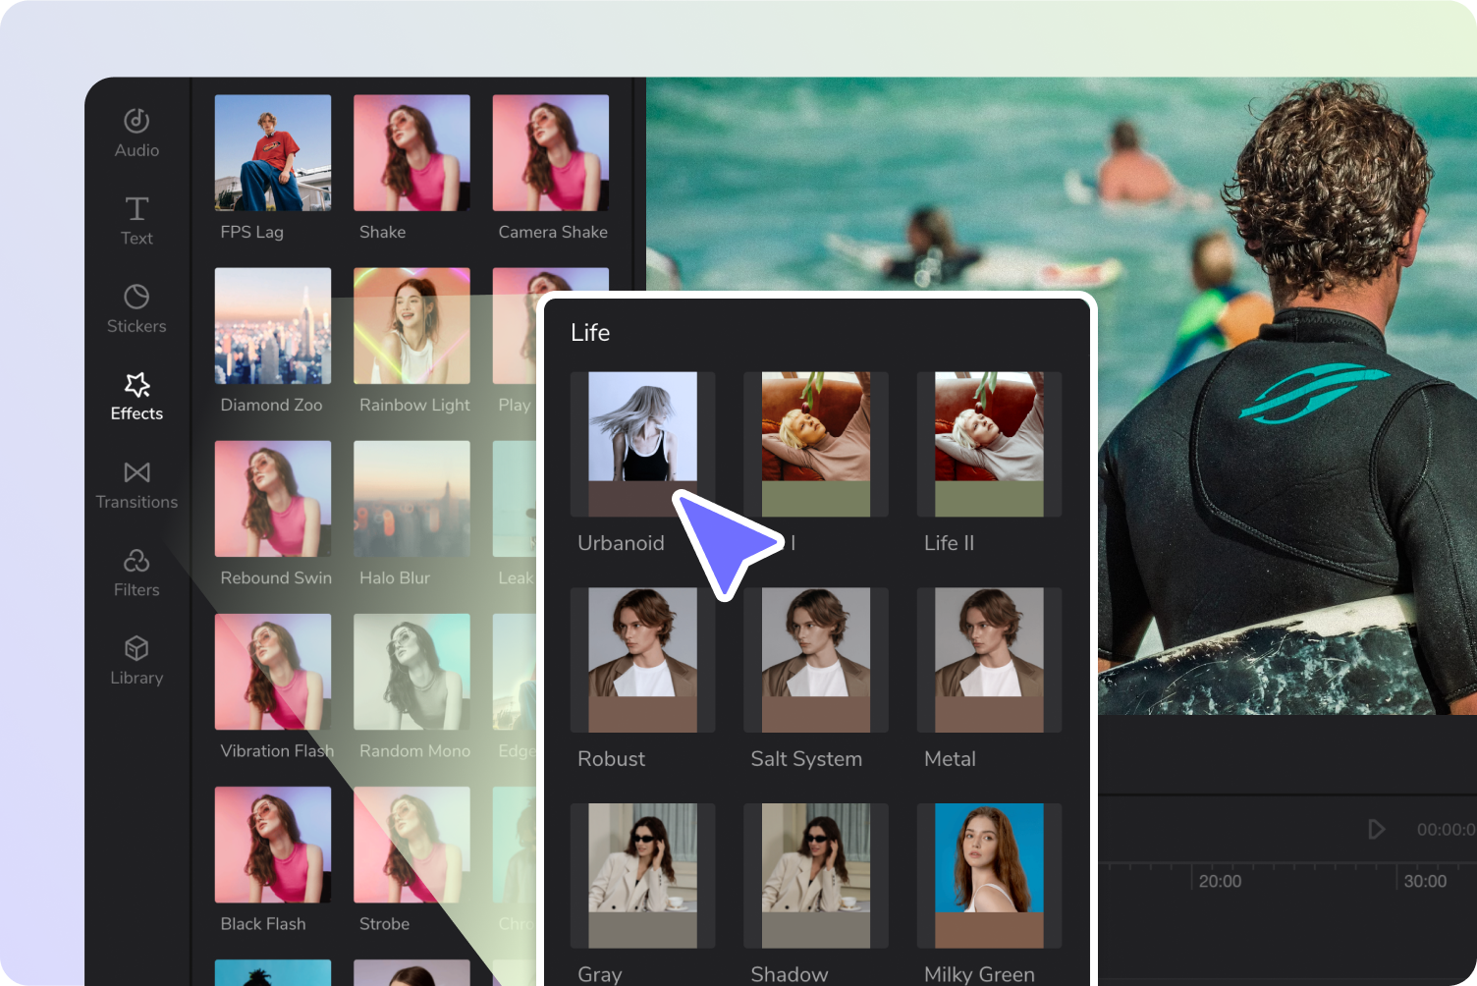Select the Robust filter preset
Screen dimensions: 1477x986
pos(642,660)
